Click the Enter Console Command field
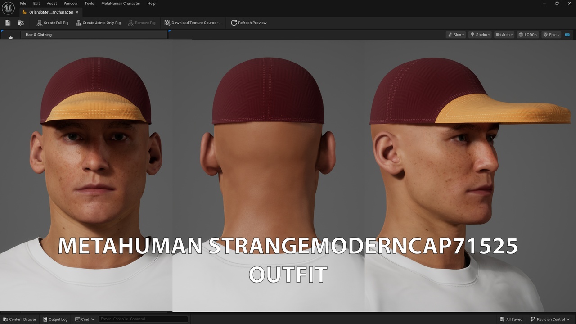The width and height of the screenshot is (576, 324). pos(143,319)
